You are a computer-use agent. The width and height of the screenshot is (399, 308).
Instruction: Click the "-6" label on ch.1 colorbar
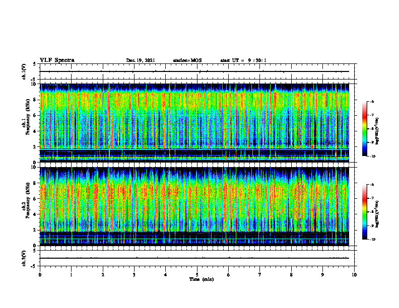372,101
